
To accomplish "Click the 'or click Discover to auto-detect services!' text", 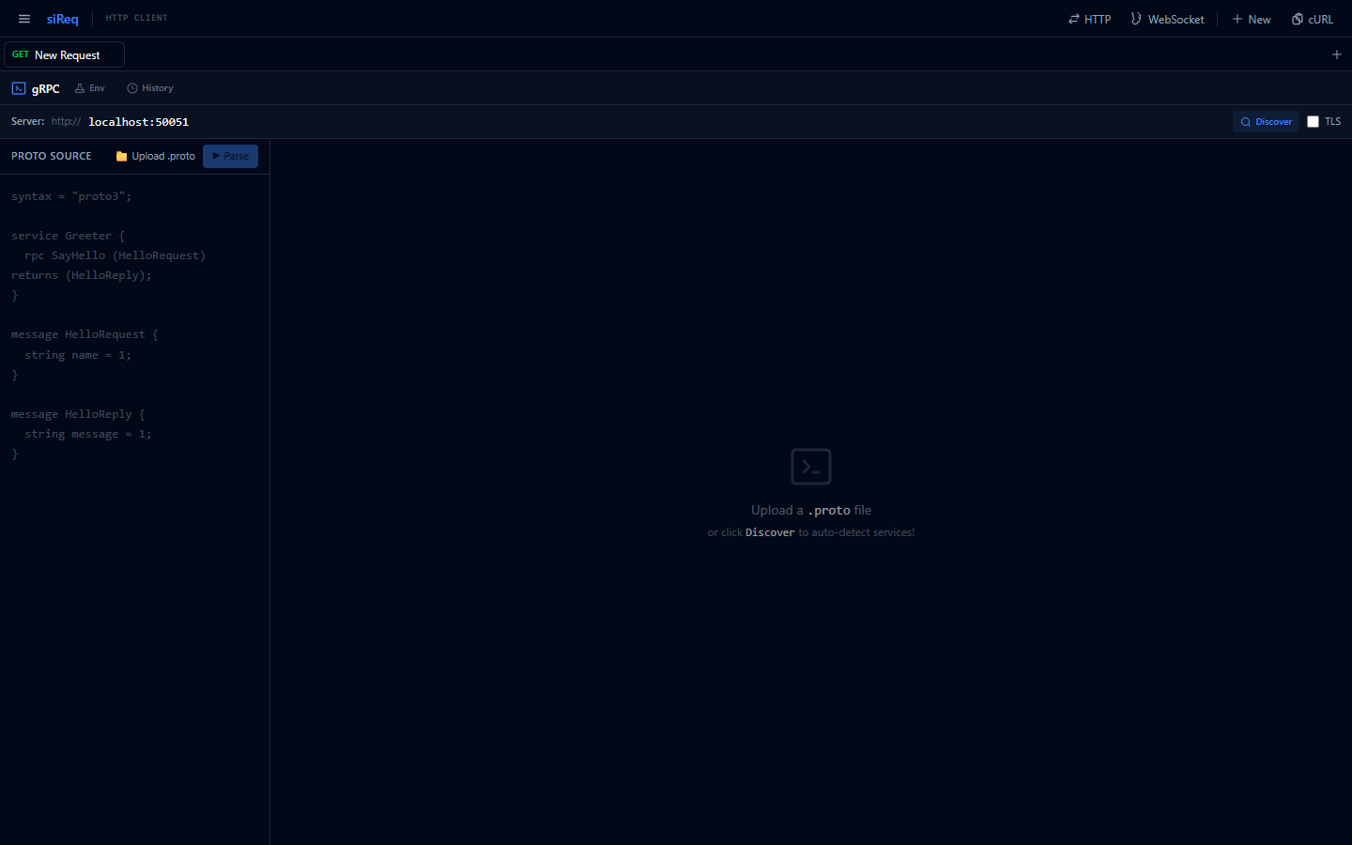I will [811, 532].
